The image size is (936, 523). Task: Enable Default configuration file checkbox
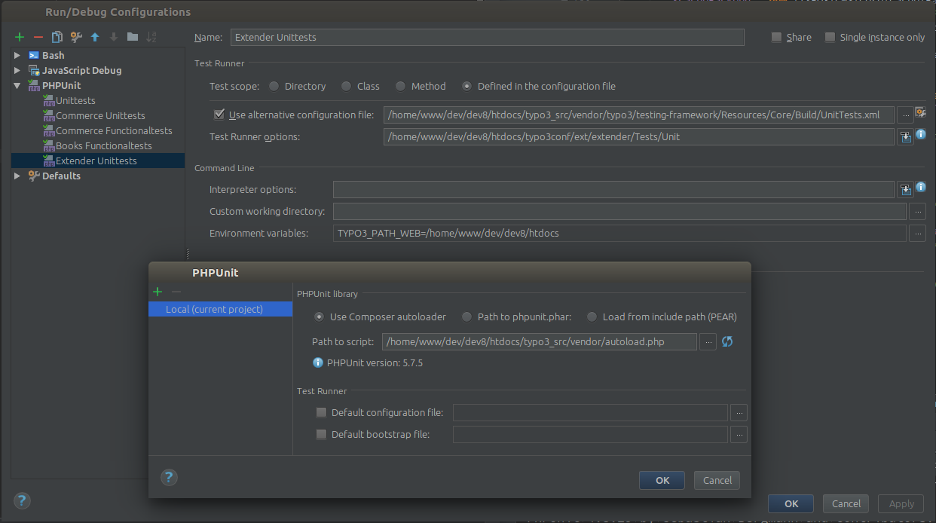[x=321, y=412]
